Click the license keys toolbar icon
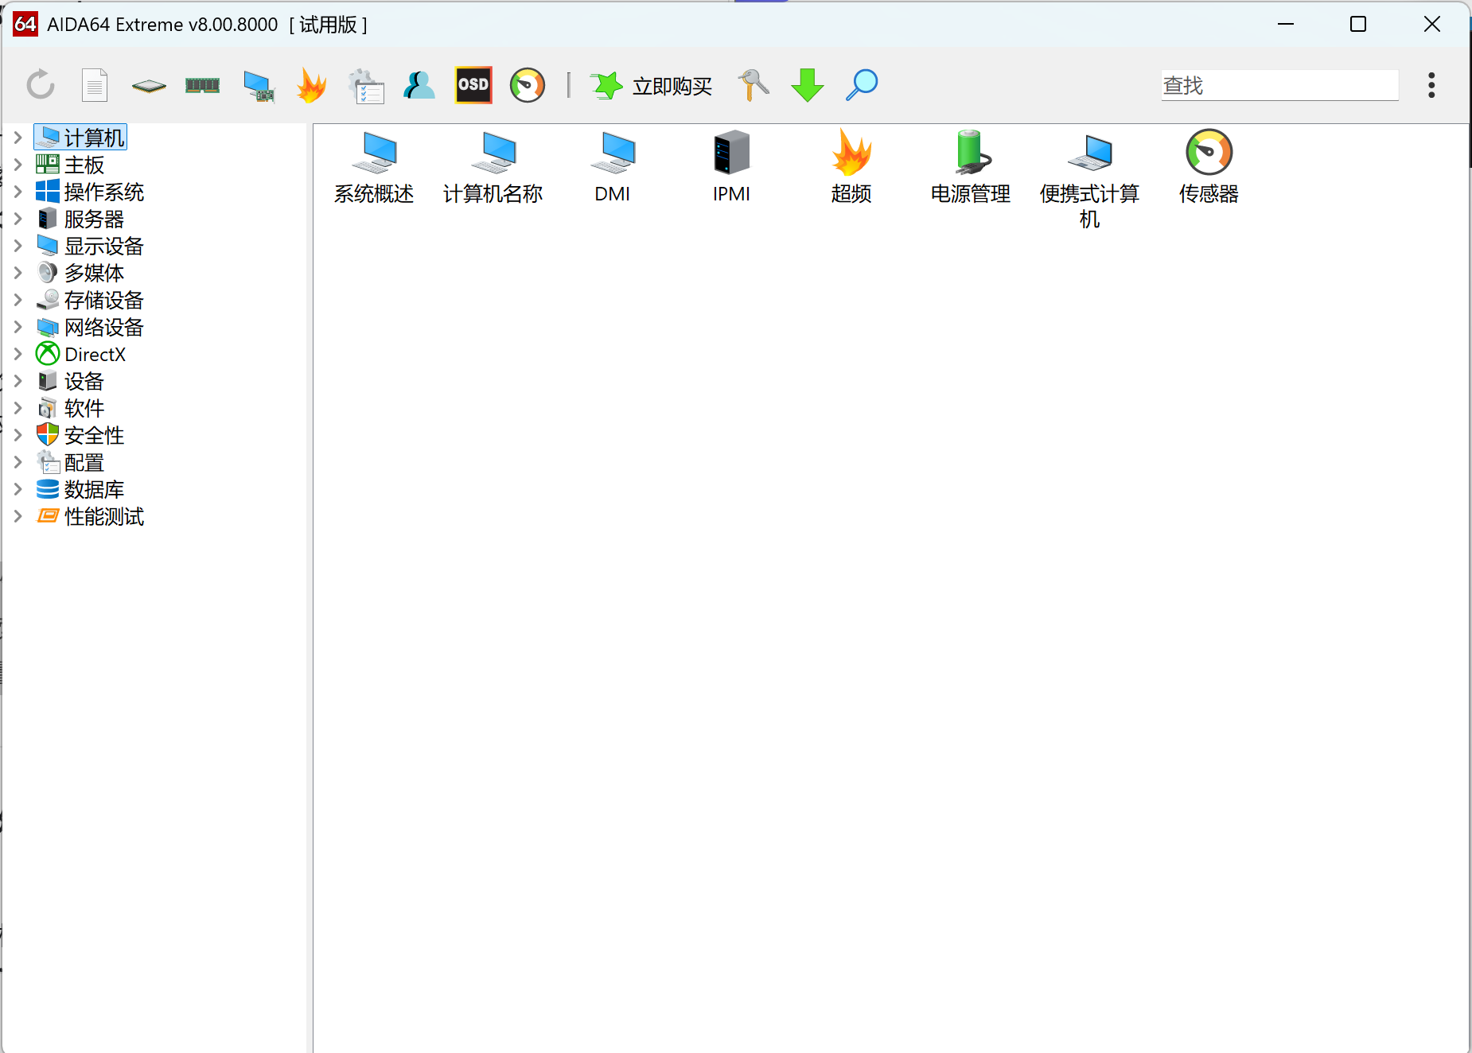This screenshot has width=1472, height=1053. point(753,85)
